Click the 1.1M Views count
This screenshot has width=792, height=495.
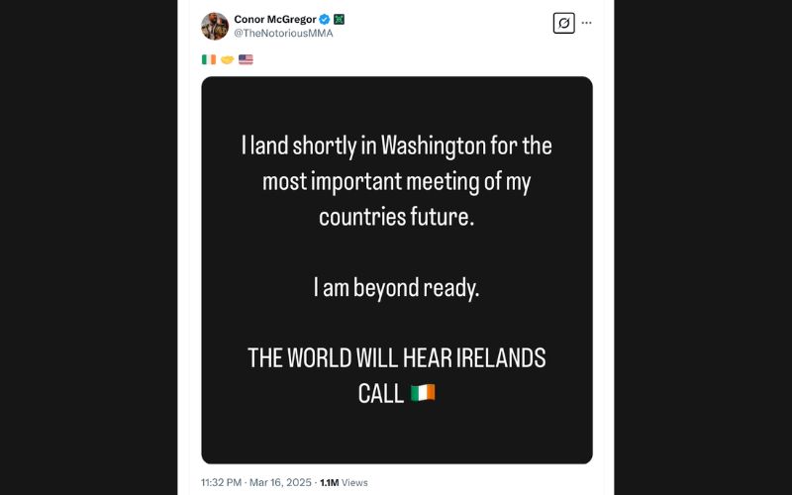(344, 482)
